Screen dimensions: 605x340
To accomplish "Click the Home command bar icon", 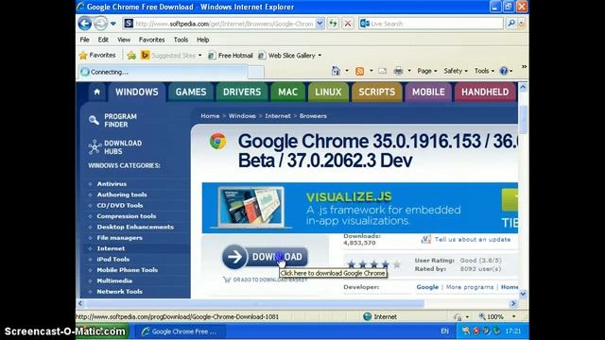I will tap(336, 71).
